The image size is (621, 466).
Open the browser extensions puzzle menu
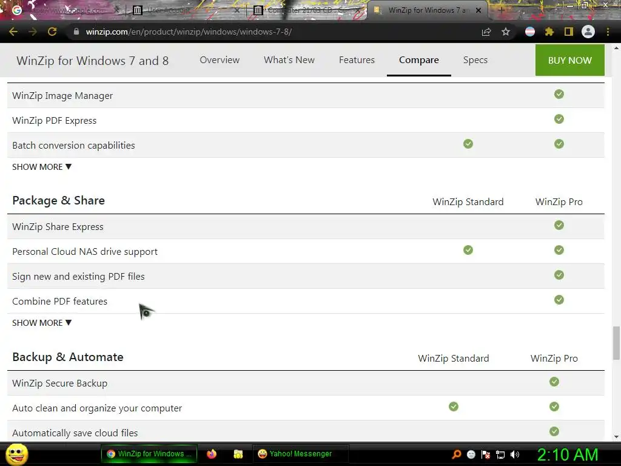[x=549, y=32]
